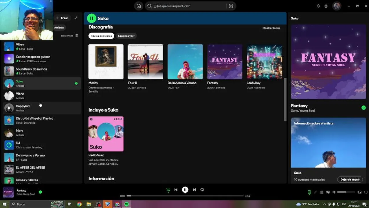Toggle the Now Playing view icon
This screenshot has width=369, height=208.
[309, 192]
